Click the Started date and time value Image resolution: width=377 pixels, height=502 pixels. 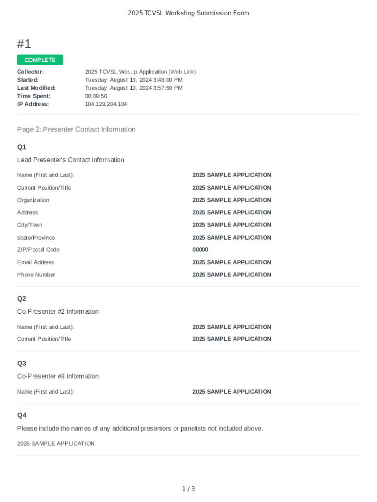click(134, 80)
